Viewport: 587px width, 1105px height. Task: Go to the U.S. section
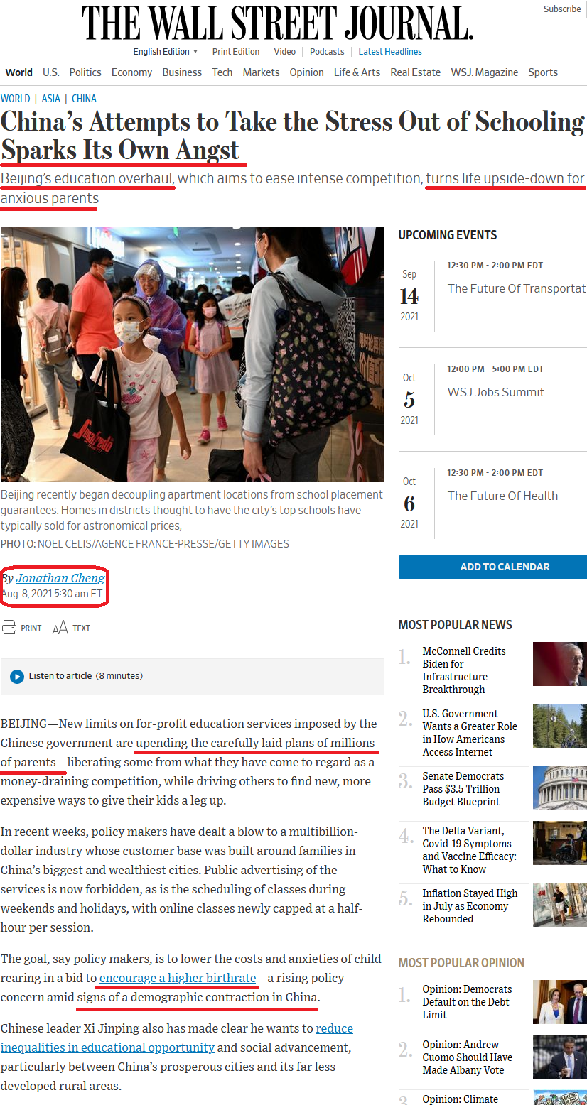point(51,72)
